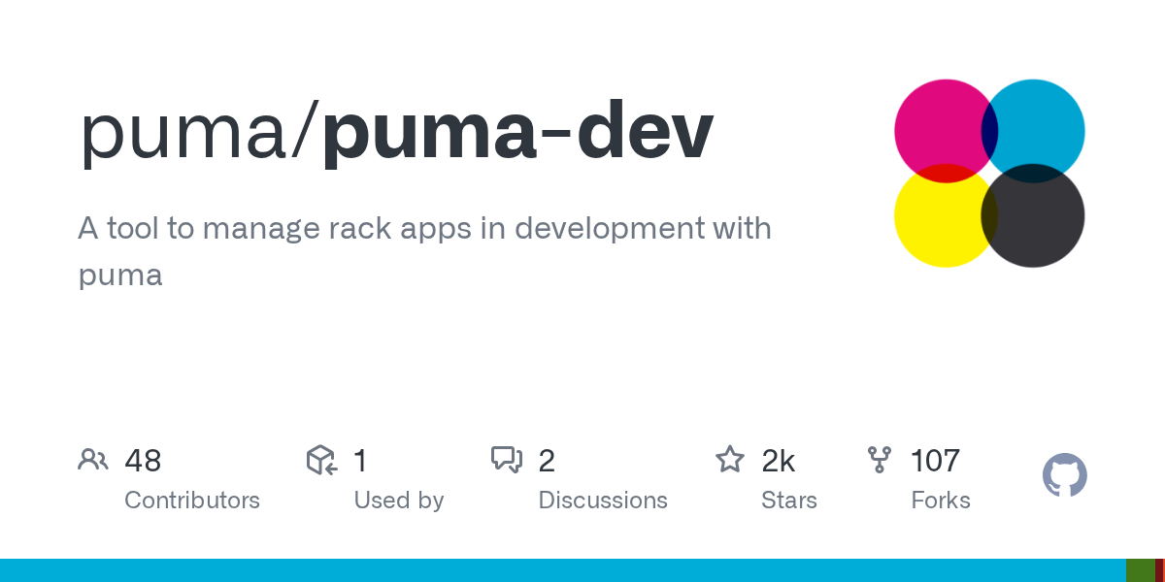Click the puma-dev four-circle logo

(988, 172)
